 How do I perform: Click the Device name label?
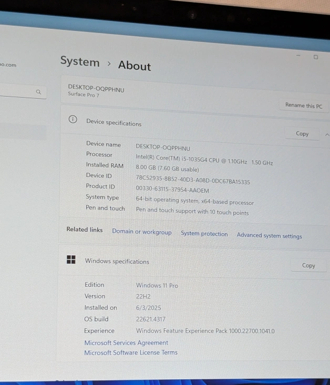coord(104,144)
